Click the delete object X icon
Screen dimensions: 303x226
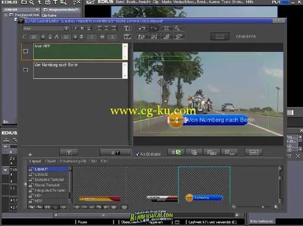tap(166, 28)
